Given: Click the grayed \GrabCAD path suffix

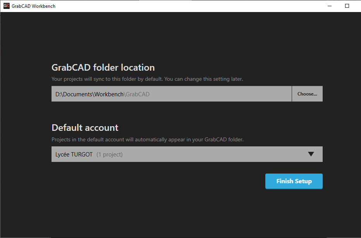Looking at the screenshot, I should point(137,94).
